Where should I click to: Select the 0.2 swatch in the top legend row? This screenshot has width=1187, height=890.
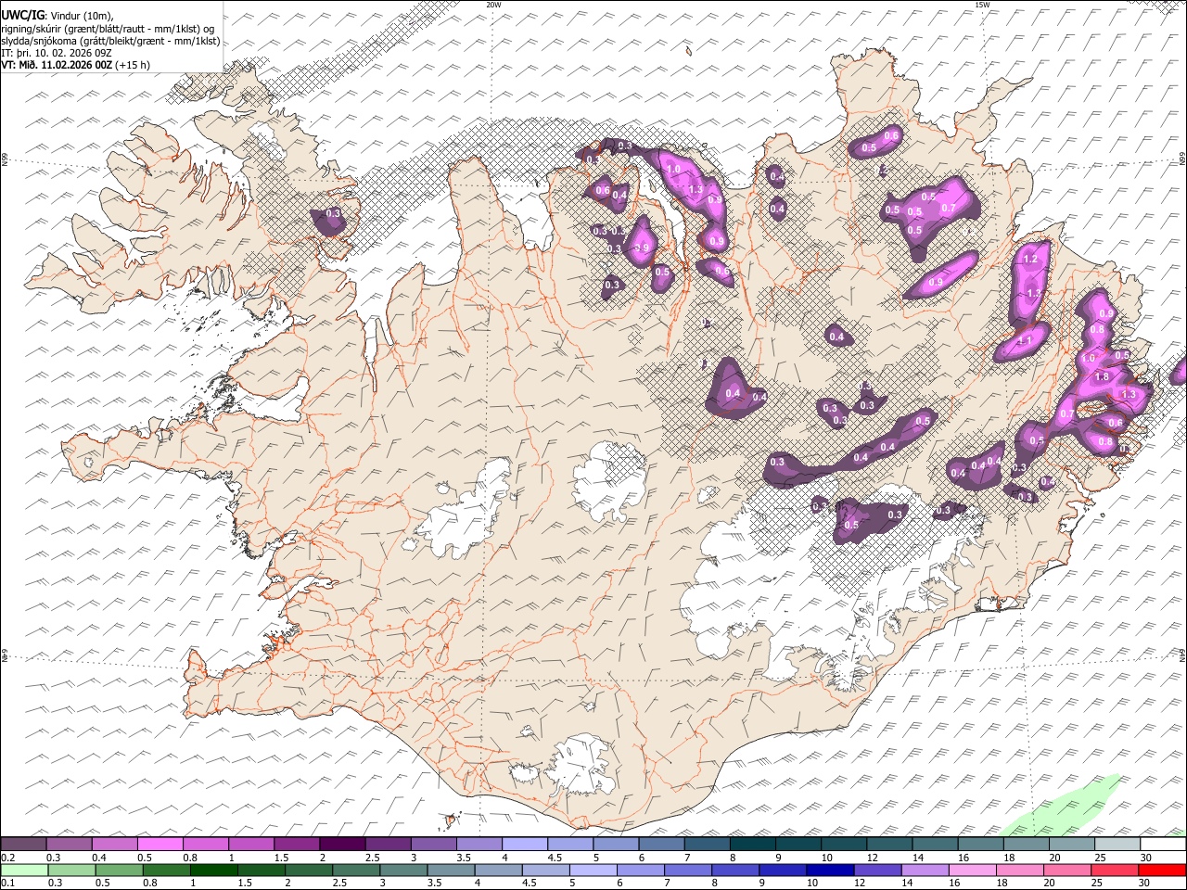(x=23, y=844)
